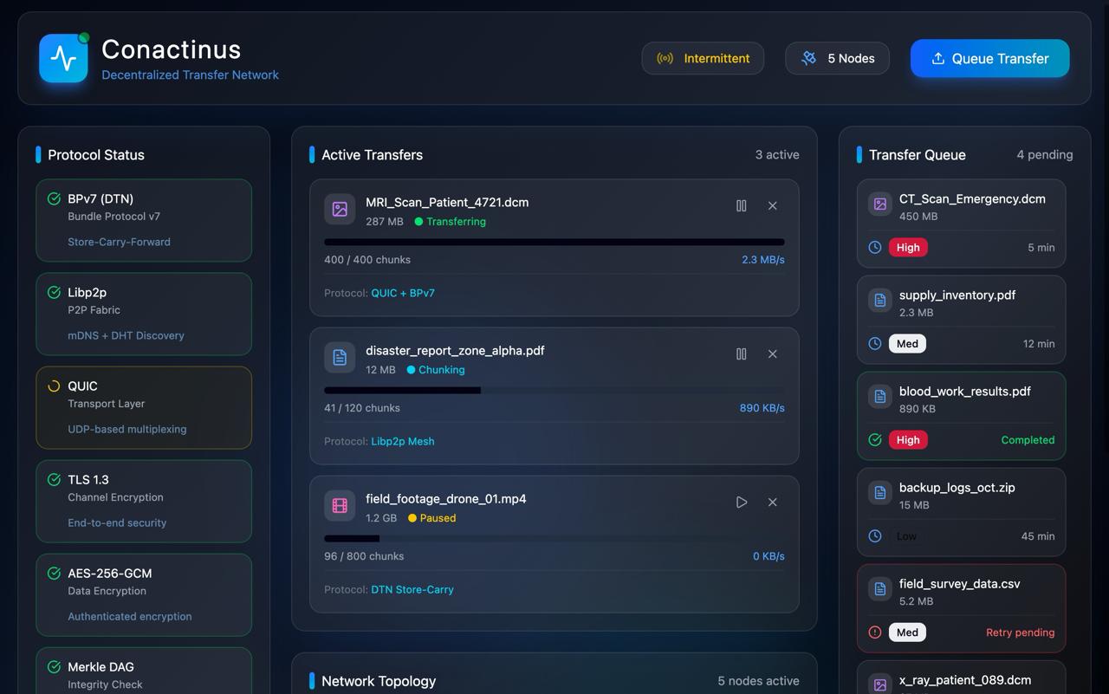1109x694 pixels.
Task: Click the '2.3 MB/s' transfer speed
Action: [x=763, y=260]
